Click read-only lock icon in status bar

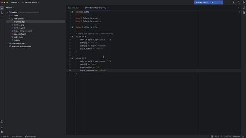click(x=243, y=136)
